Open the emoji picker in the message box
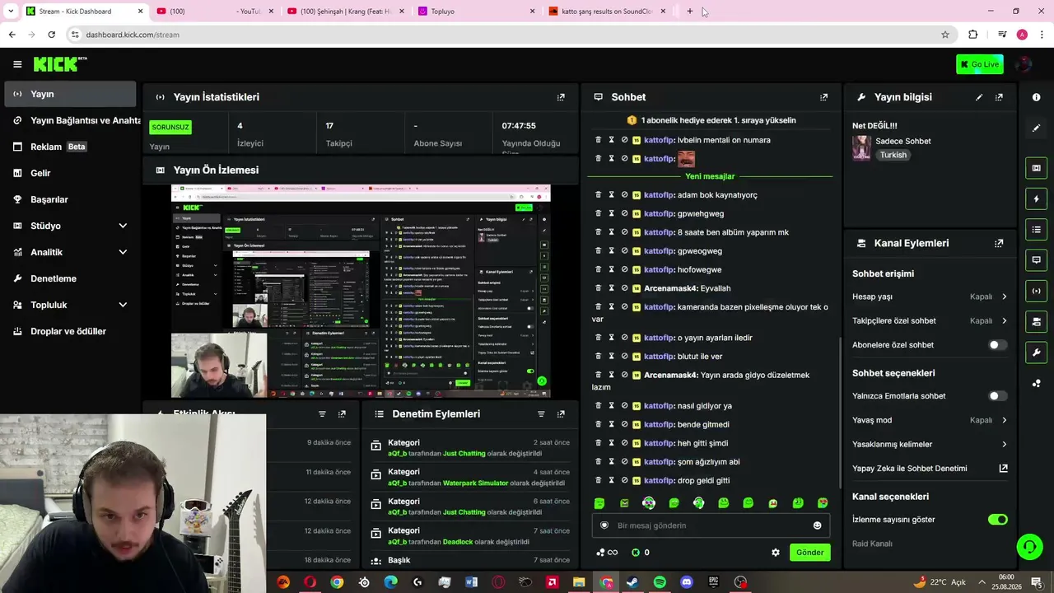Image resolution: width=1054 pixels, height=593 pixels. (x=817, y=525)
